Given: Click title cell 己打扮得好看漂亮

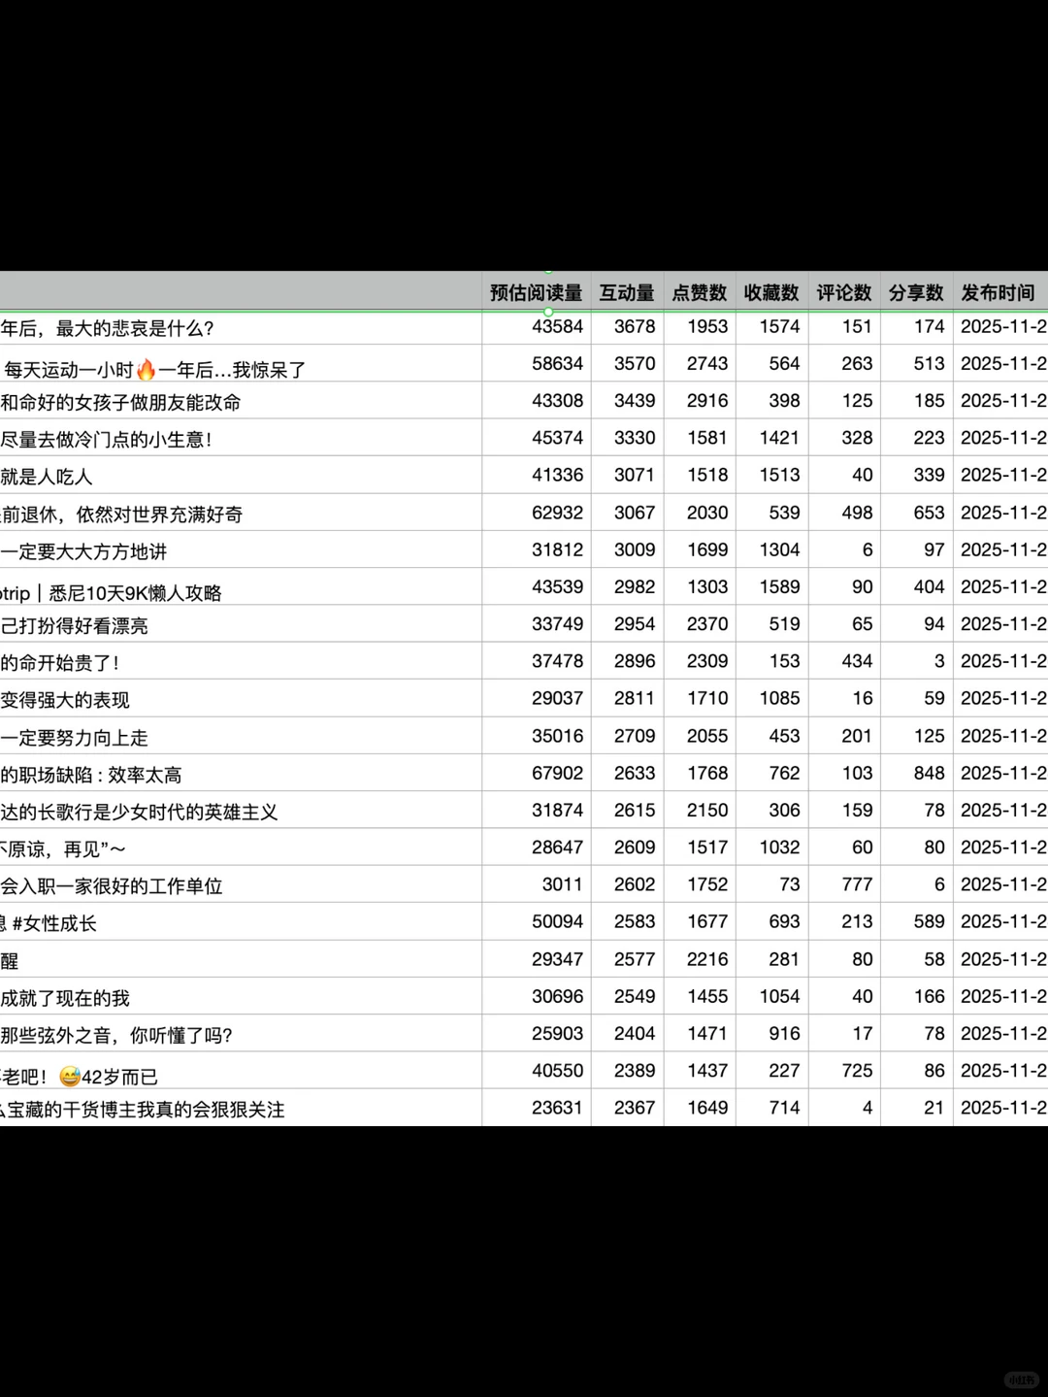Looking at the screenshot, I should click(x=241, y=625).
